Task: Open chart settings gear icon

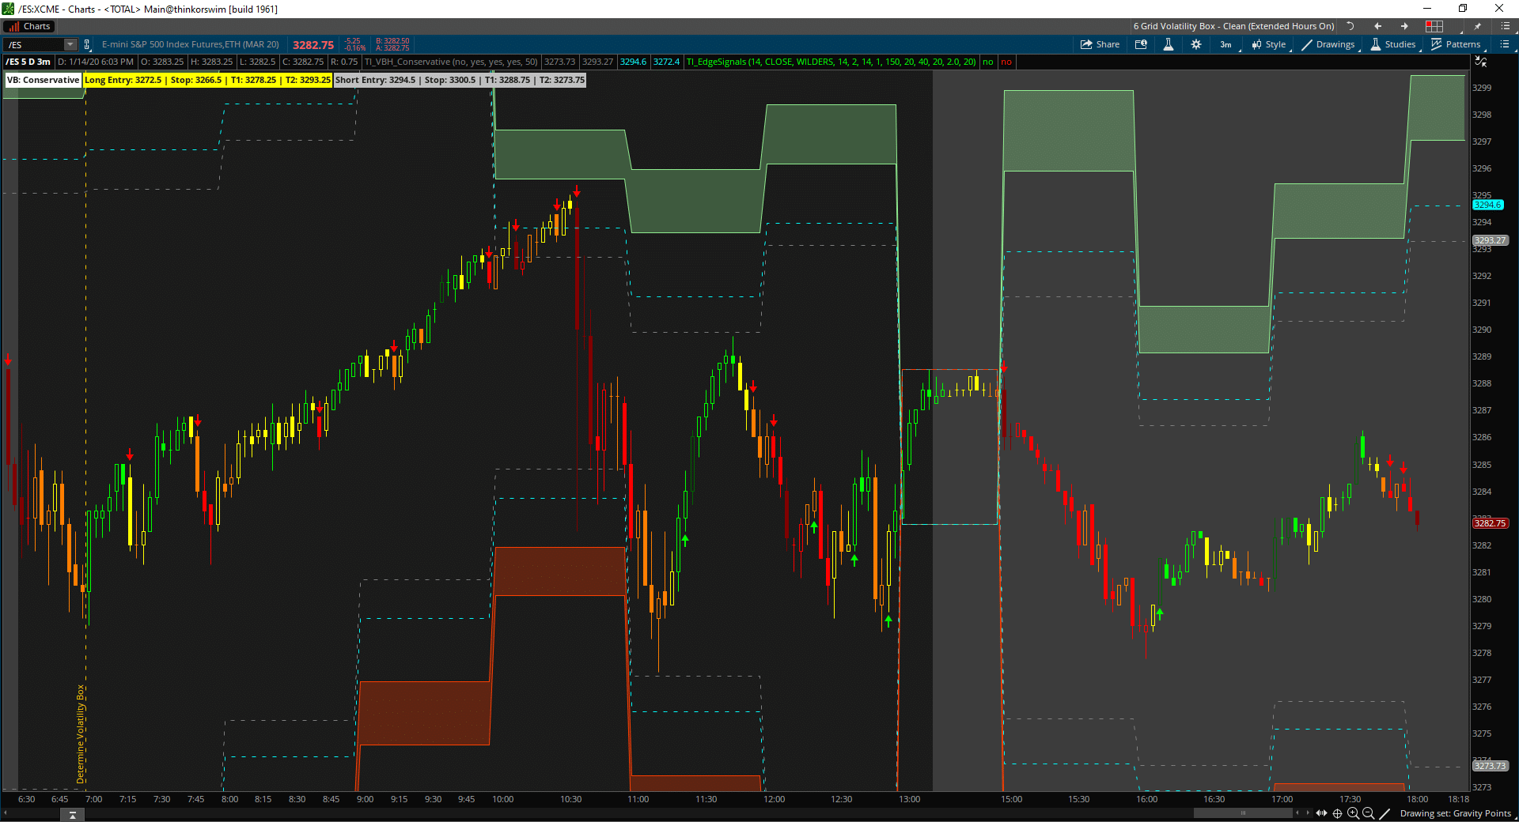Action: (x=1196, y=44)
